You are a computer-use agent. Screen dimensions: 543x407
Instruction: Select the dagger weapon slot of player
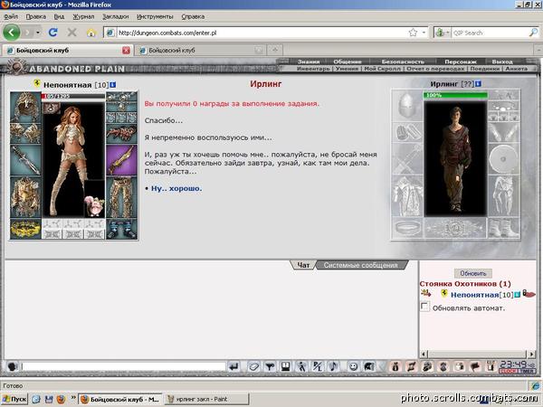click(25, 160)
